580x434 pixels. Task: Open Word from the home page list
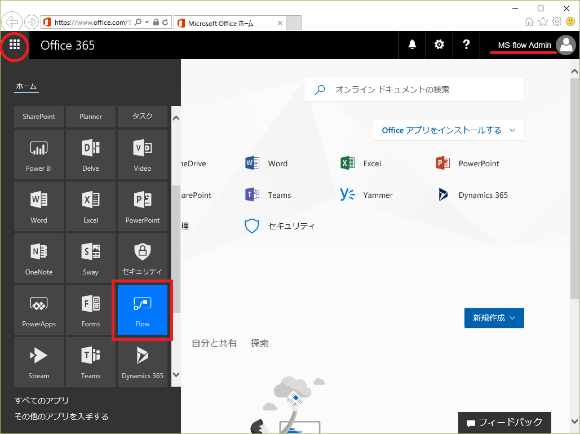(266, 163)
